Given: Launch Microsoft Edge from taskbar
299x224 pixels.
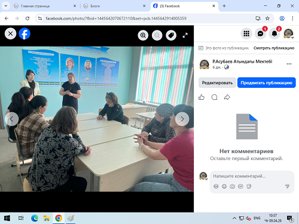Looking at the screenshot, I should coord(35,218).
